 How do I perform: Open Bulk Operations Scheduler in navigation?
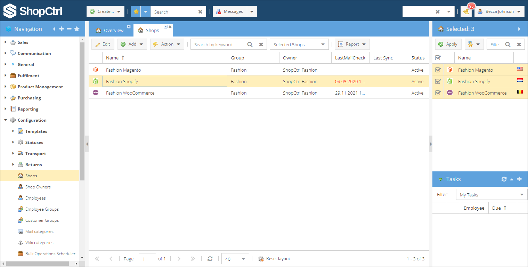coord(50,253)
